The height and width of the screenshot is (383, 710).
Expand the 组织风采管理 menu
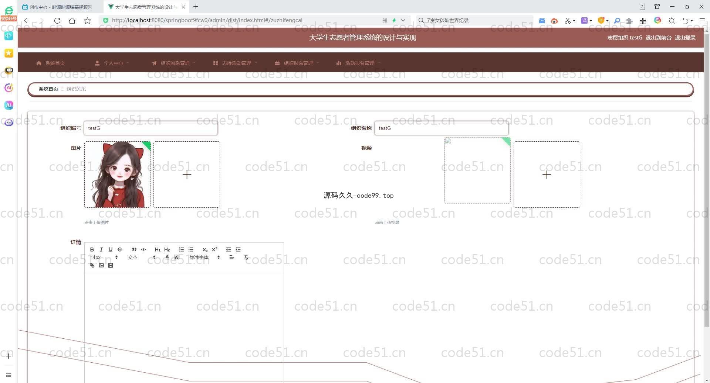click(x=173, y=63)
